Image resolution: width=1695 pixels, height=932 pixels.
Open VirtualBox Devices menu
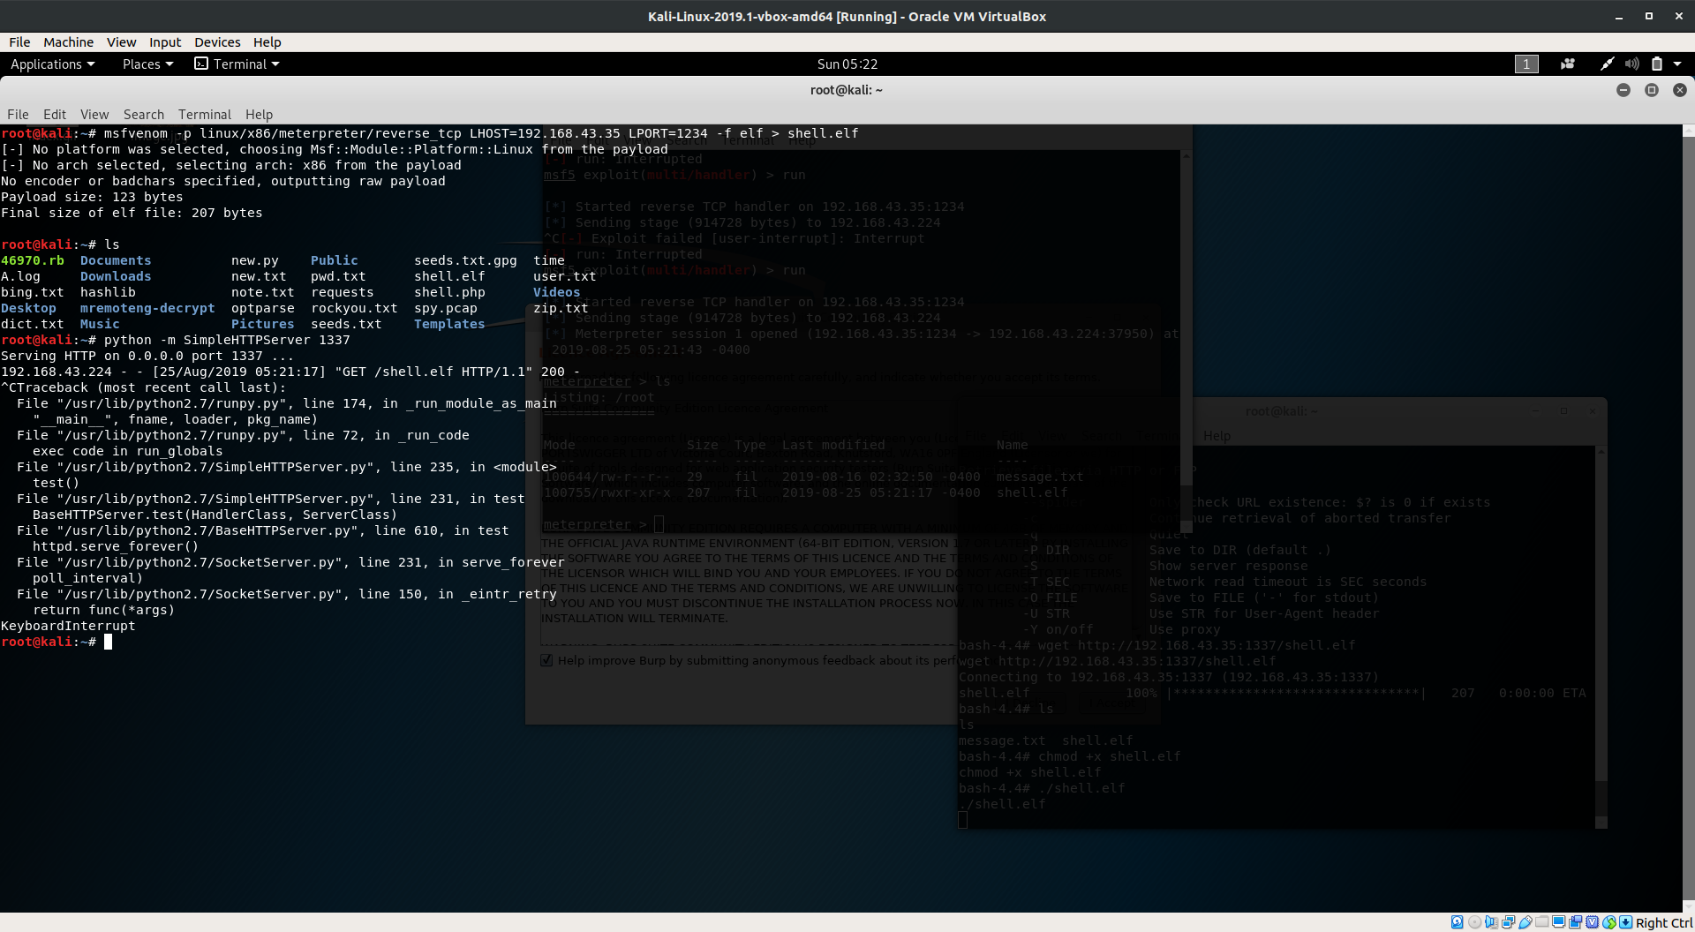pyautogui.click(x=217, y=41)
